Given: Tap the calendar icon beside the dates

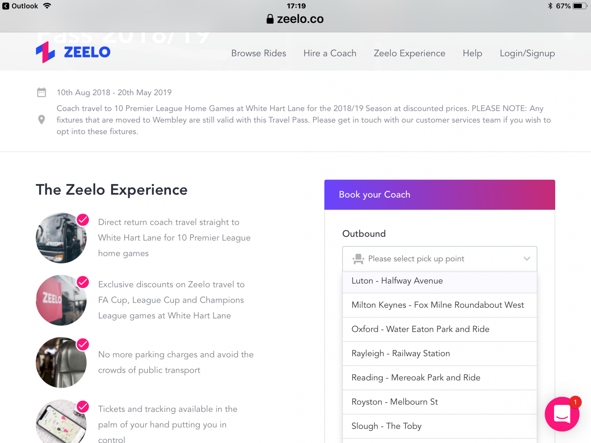Looking at the screenshot, I should tap(42, 92).
